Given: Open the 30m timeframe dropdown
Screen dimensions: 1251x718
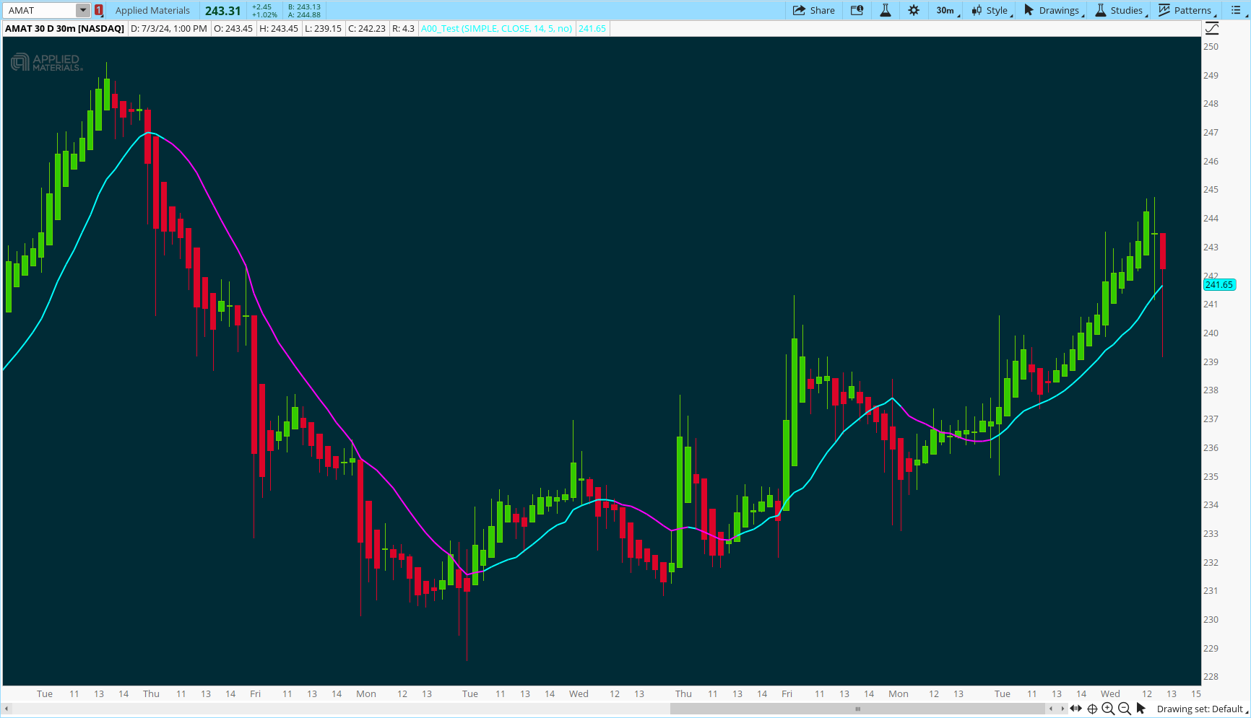Looking at the screenshot, I should click(x=946, y=10).
